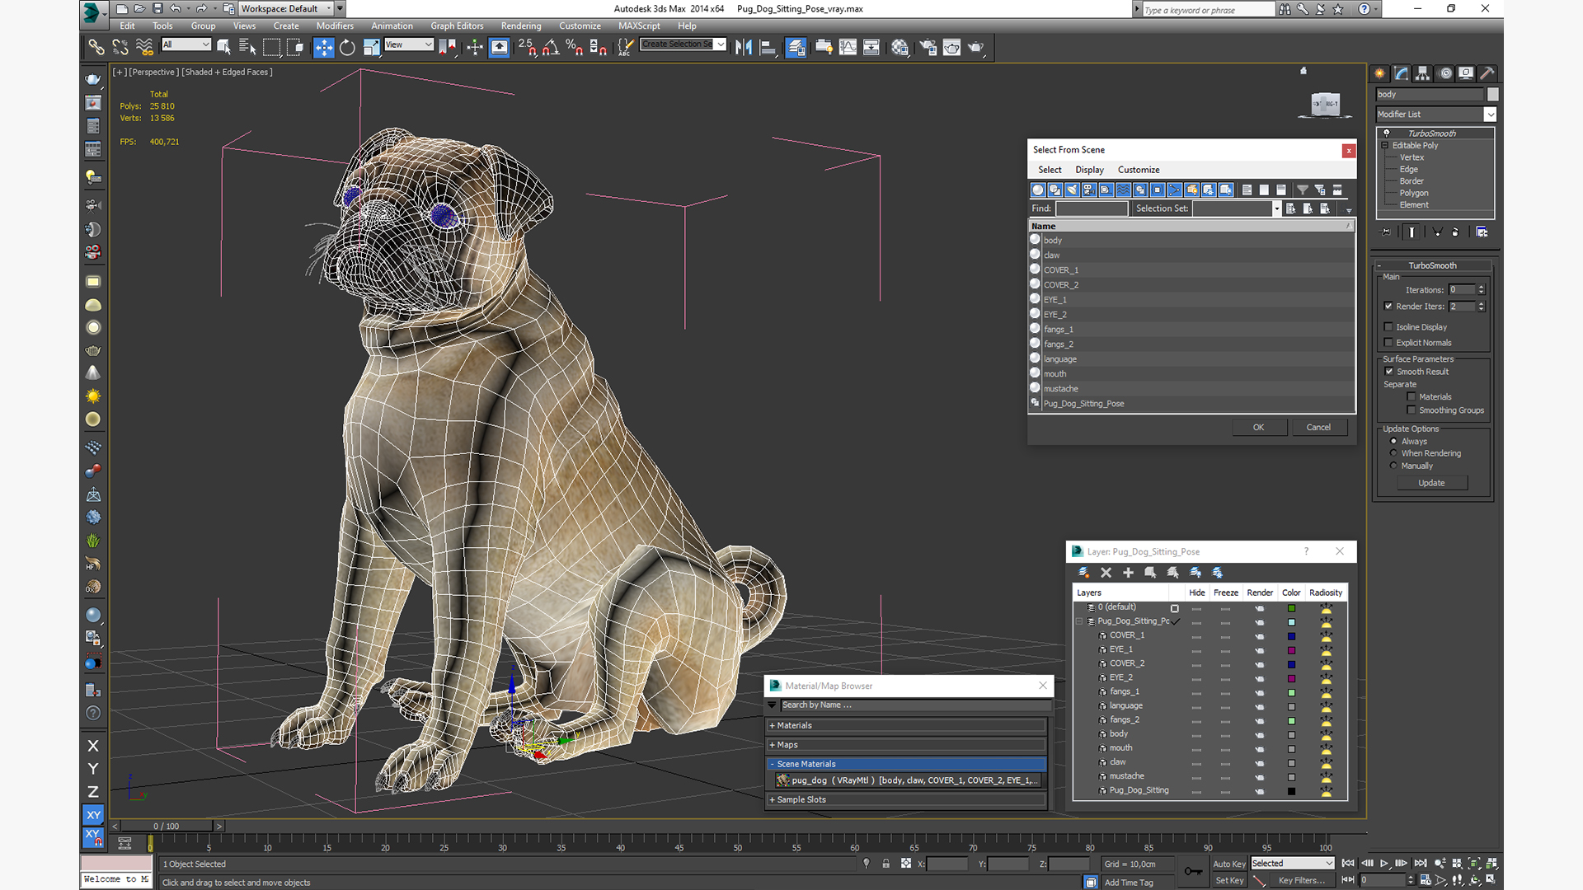The image size is (1583, 890).
Task: Click the TurboSmooth Update button
Action: click(1431, 484)
